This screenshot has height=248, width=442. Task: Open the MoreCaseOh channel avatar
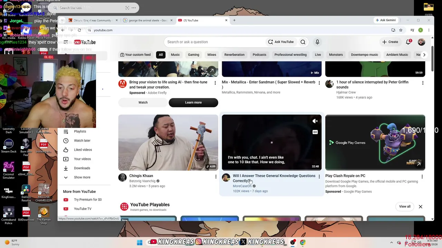pos(226,177)
